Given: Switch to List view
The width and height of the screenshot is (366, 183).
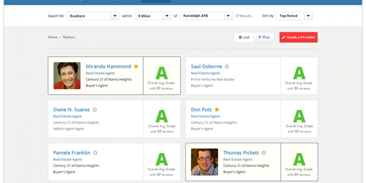Looking at the screenshot, I should click(244, 38).
